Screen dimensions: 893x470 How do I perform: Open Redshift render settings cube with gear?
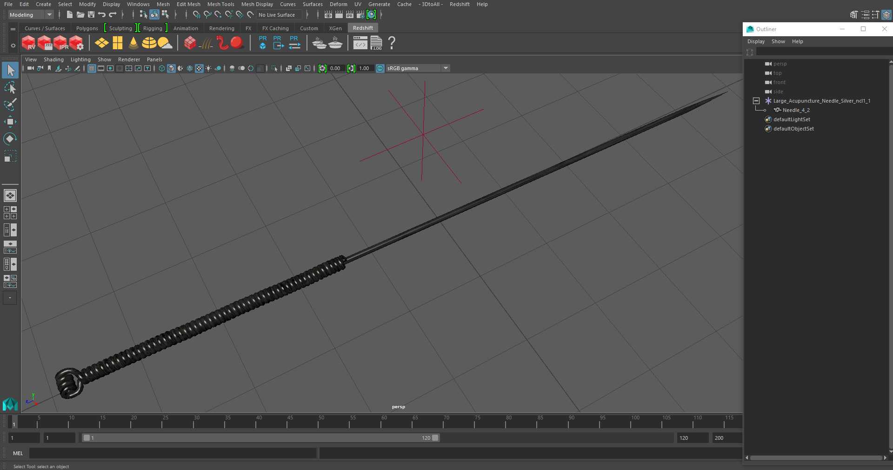[76, 43]
